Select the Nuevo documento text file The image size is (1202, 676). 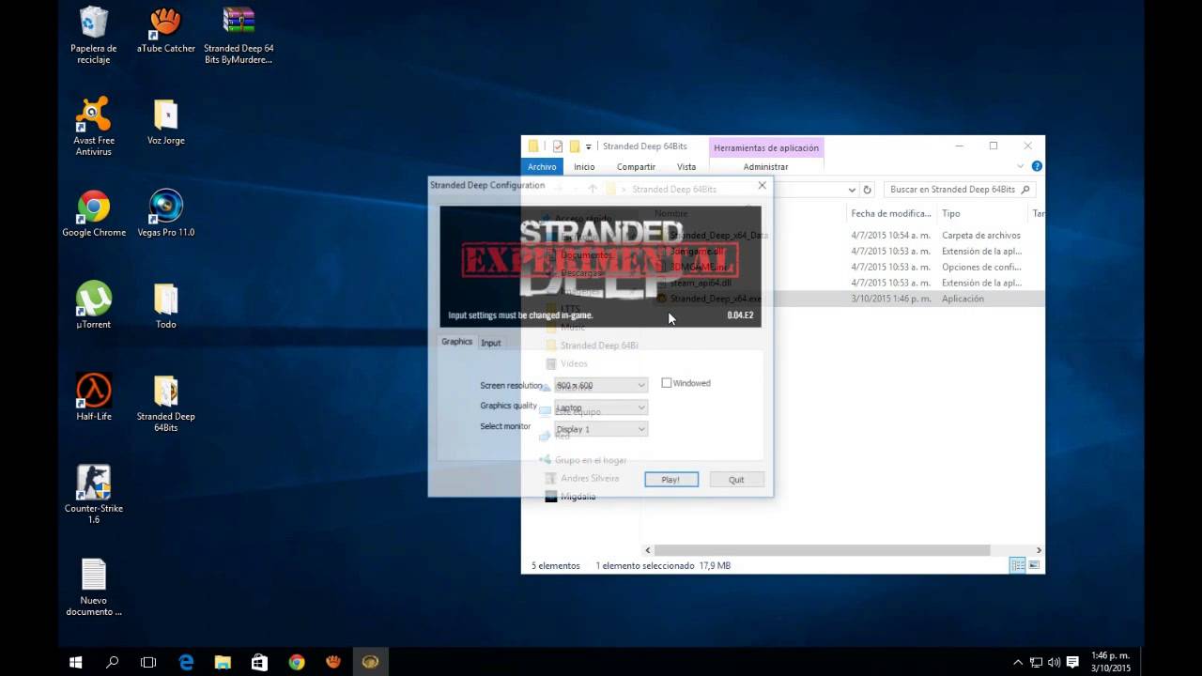pos(94,587)
